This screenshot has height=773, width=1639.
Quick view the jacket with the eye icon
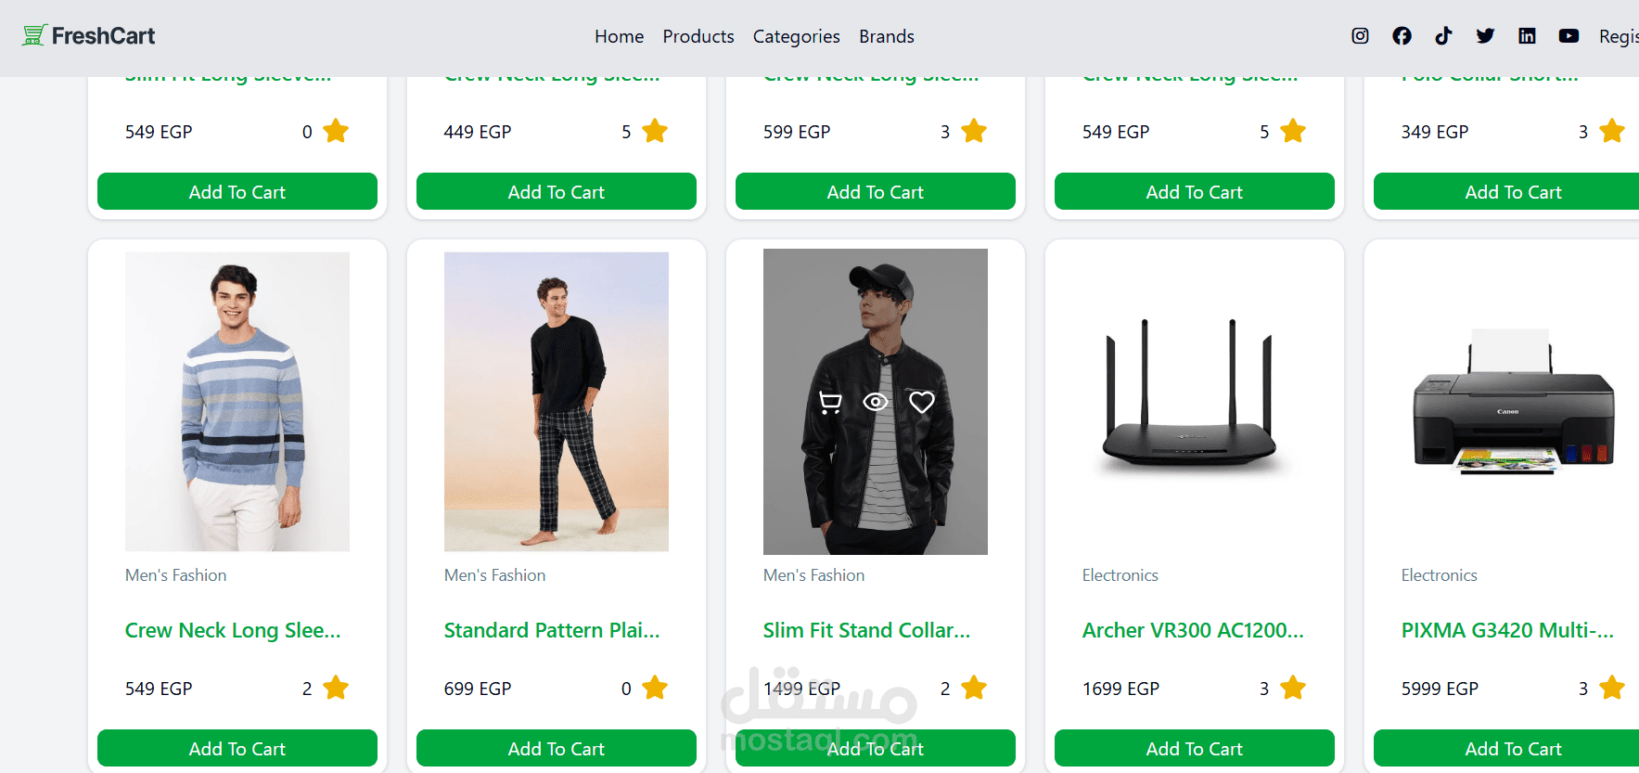(876, 402)
